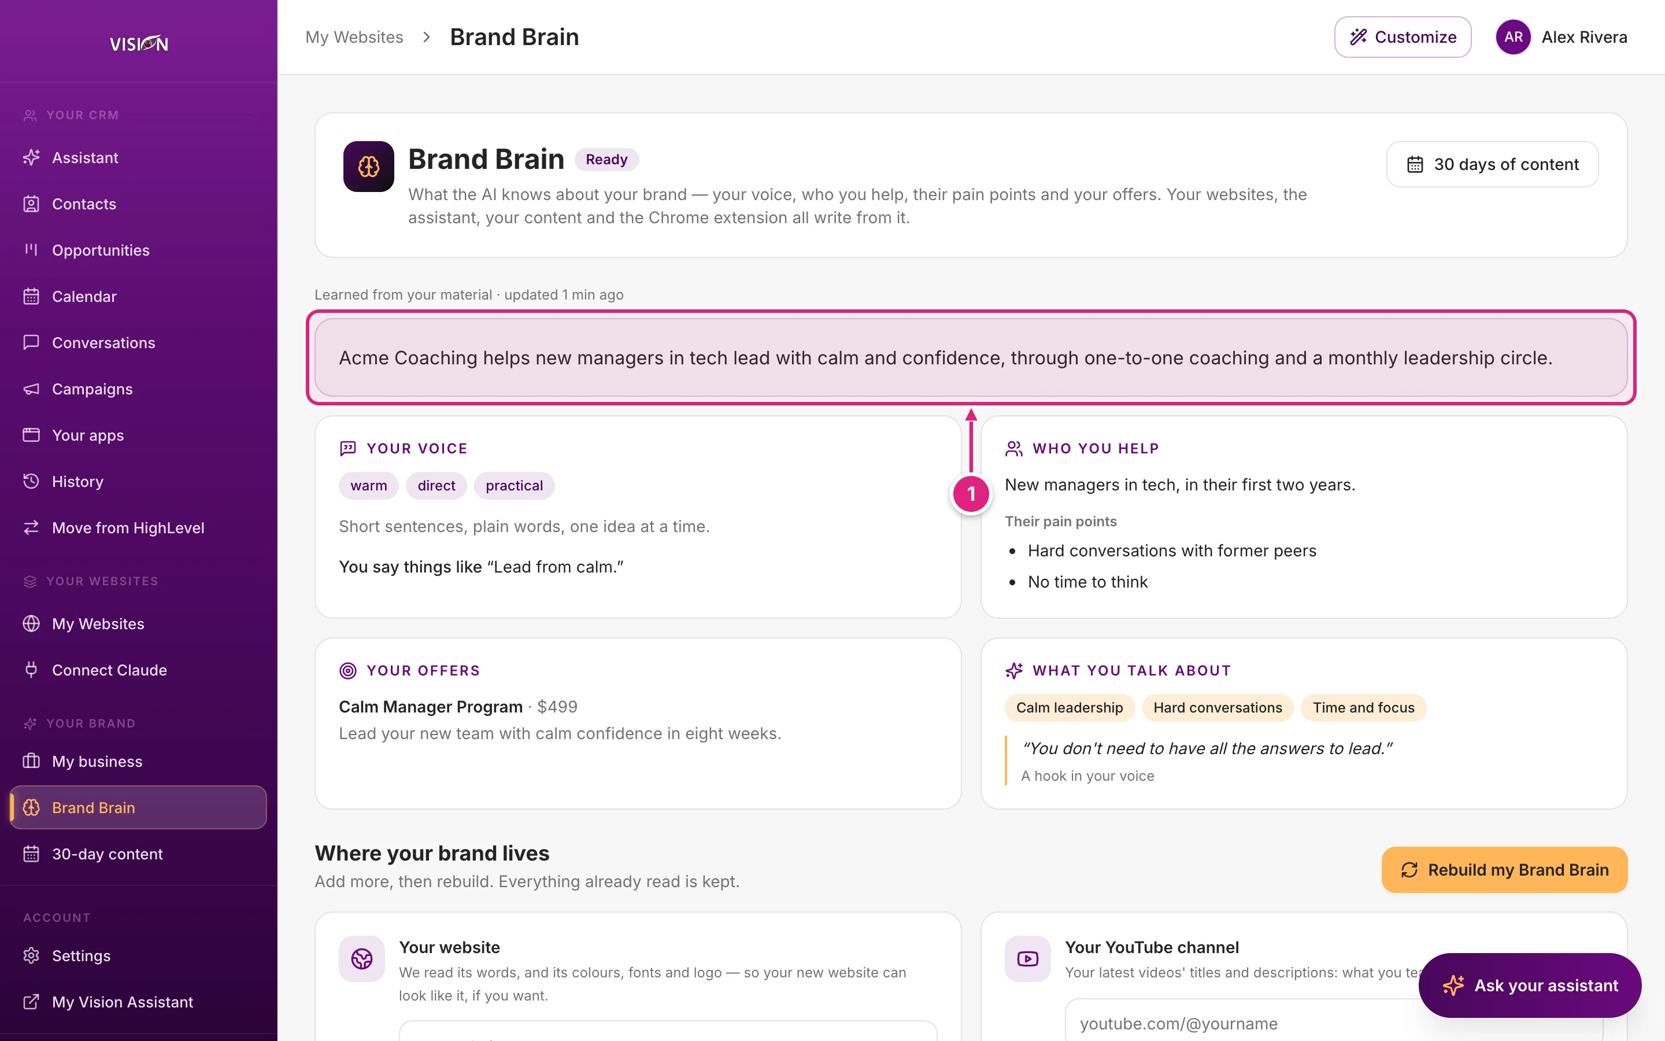Click the YouTube channel play icon
This screenshot has height=1041, width=1665.
(1028, 958)
